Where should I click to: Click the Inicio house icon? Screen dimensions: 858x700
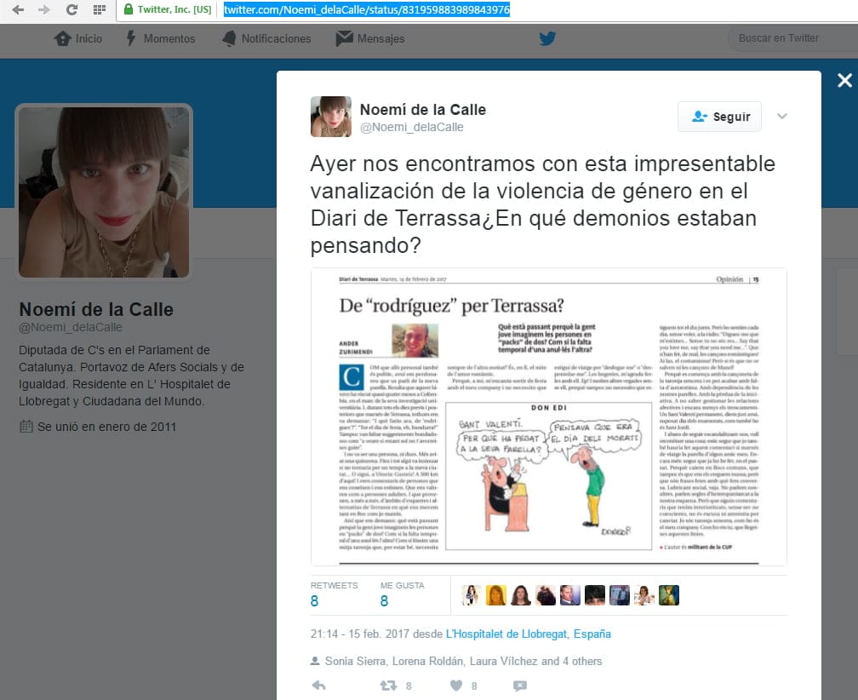pos(62,38)
